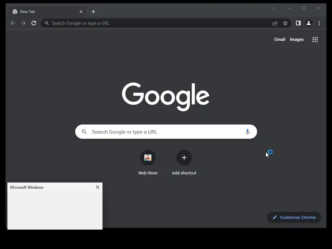Open the Google apps grid
Viewport: 332px width, 249px height.
tap(315, 39)
